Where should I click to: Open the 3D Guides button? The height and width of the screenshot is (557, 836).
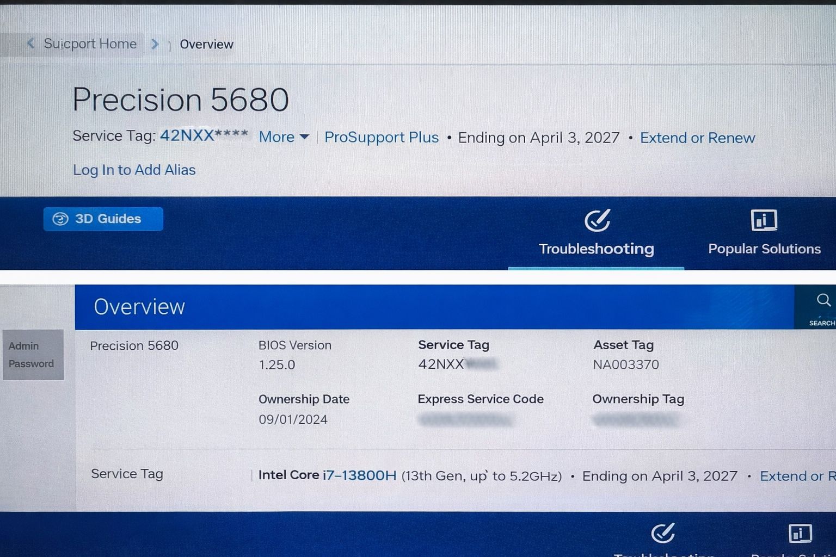pyautogui.click(x=103, y=219)
